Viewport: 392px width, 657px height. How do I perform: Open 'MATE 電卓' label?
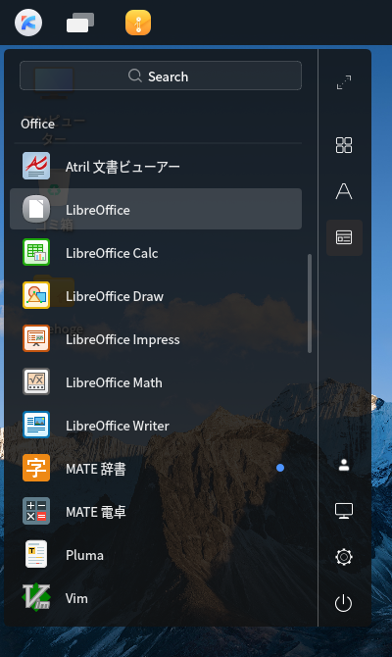(x=95, y=512)
